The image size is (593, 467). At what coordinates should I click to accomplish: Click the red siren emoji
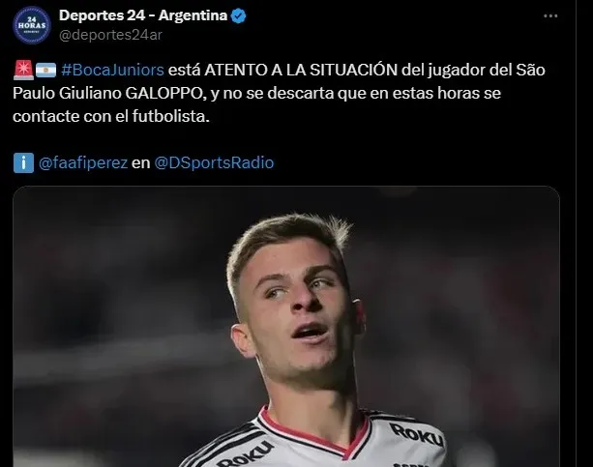click(23, 70)
